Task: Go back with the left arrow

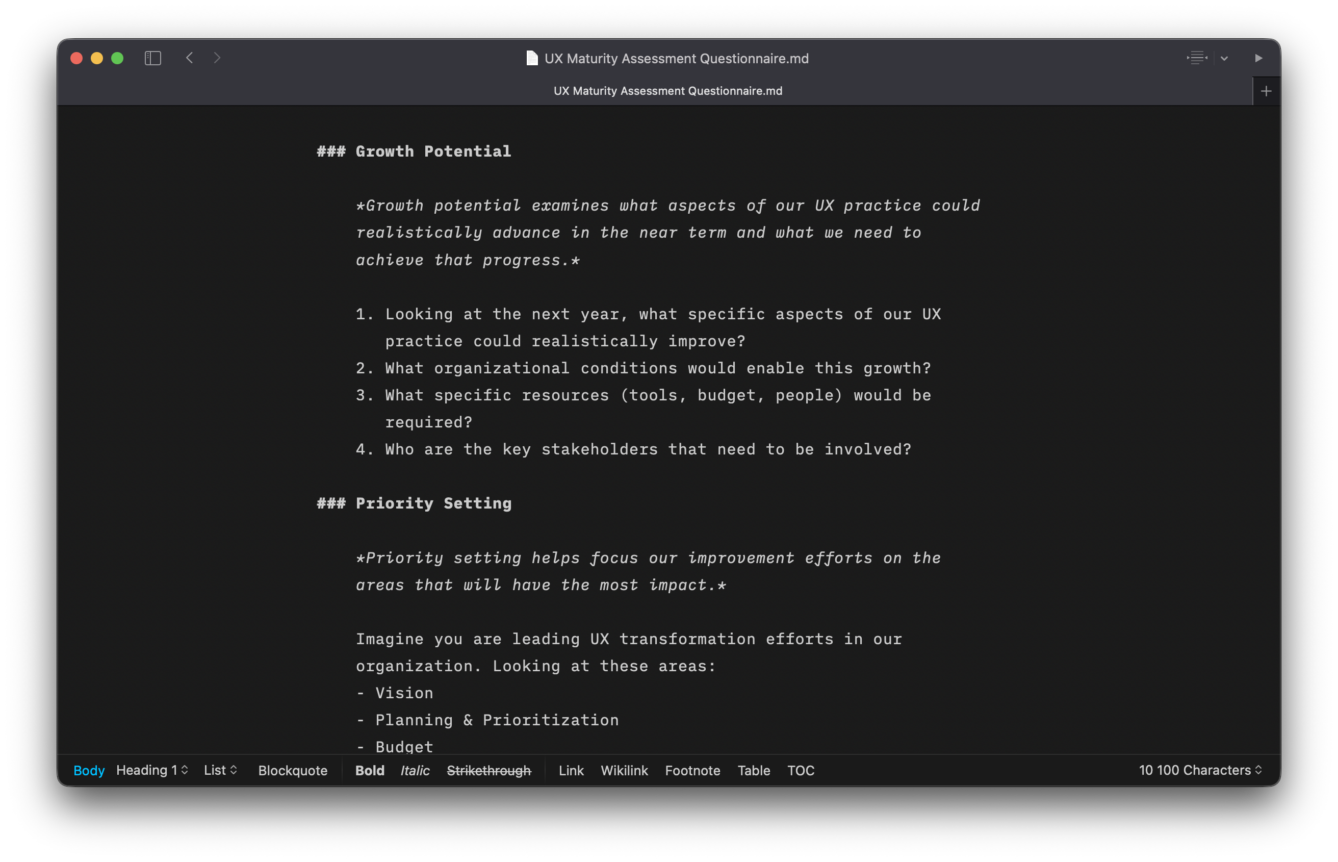Action: coord(190,58)
